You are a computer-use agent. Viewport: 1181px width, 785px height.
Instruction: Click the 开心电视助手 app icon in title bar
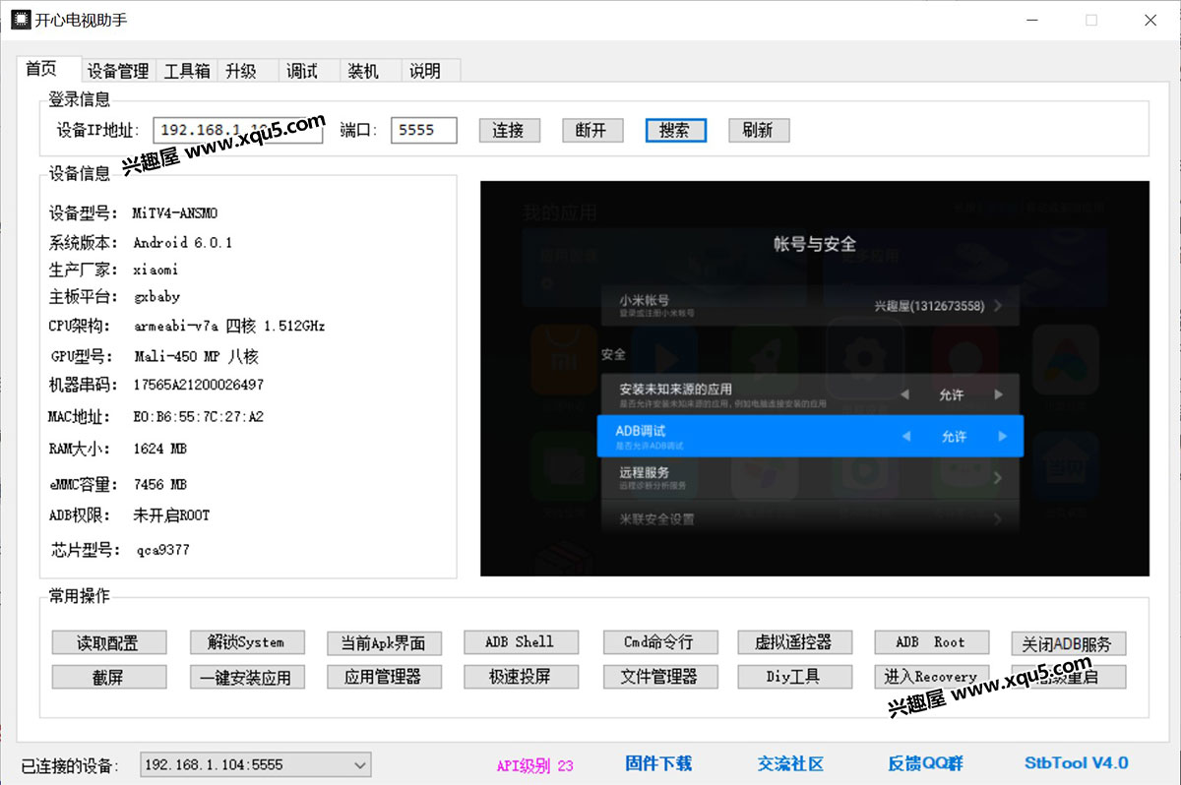tap(20, 20)
